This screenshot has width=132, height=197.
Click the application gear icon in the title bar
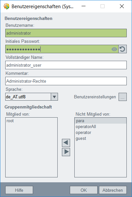coord(7,6)
